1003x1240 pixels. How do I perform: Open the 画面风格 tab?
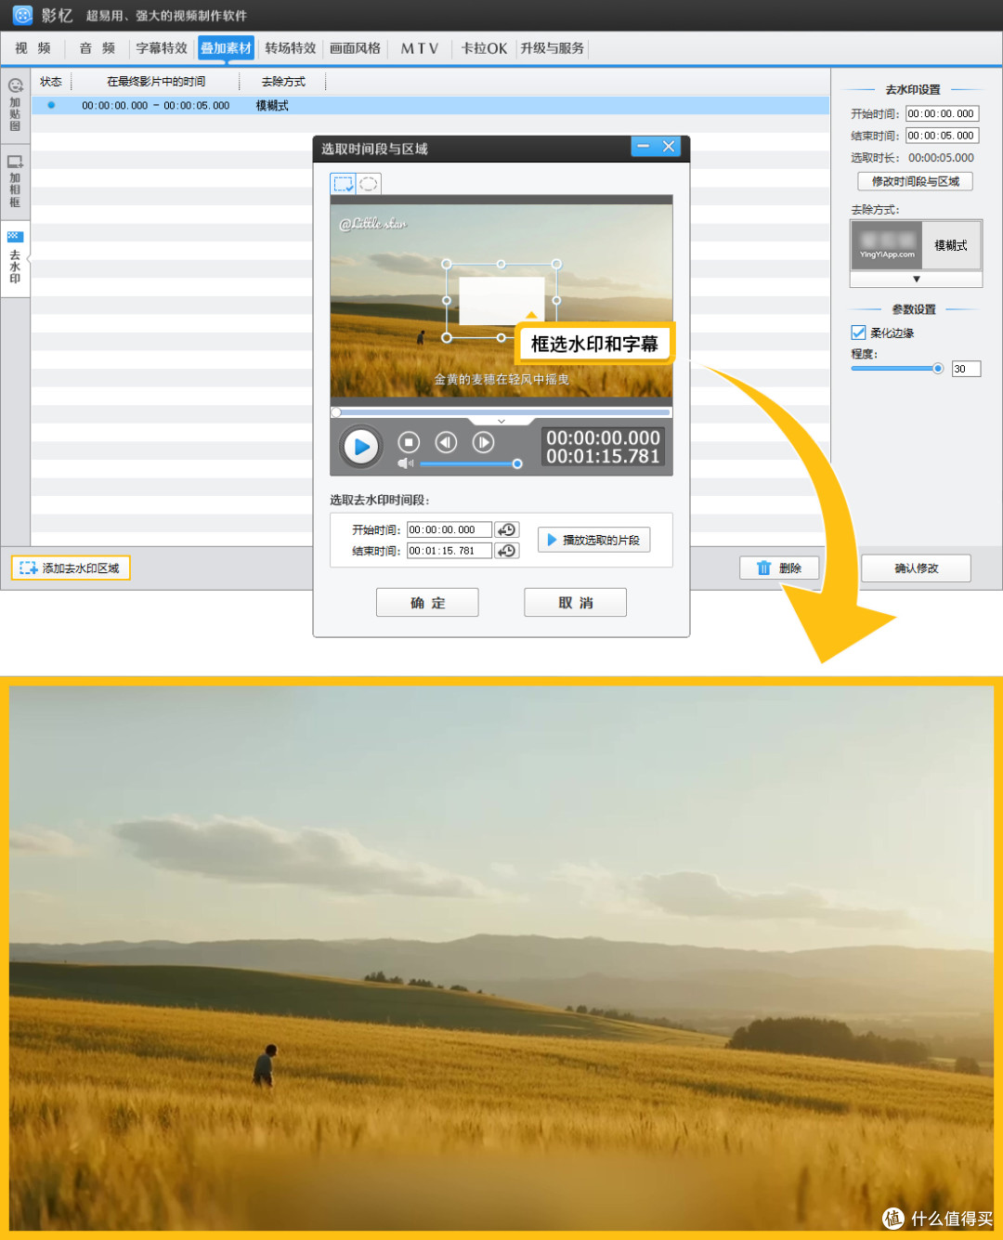(356, 48)
